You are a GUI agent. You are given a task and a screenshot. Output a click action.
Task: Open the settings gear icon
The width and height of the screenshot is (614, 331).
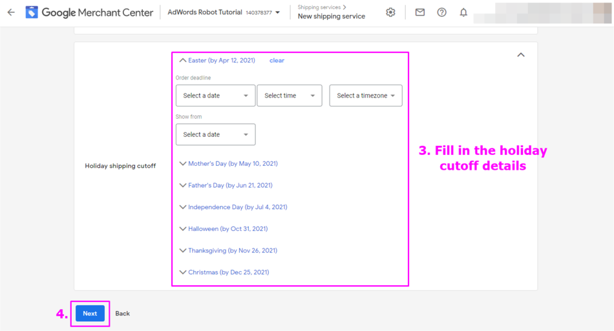(390, 12)
